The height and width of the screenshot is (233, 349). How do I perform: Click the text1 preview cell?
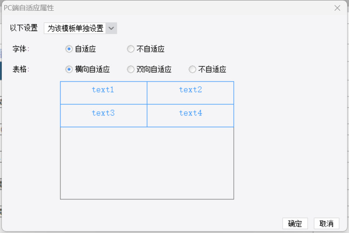103,93
